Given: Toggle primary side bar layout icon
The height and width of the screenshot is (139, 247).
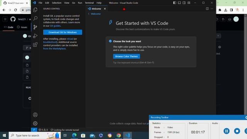Looking at the screenshot, I should coord(174,3).
